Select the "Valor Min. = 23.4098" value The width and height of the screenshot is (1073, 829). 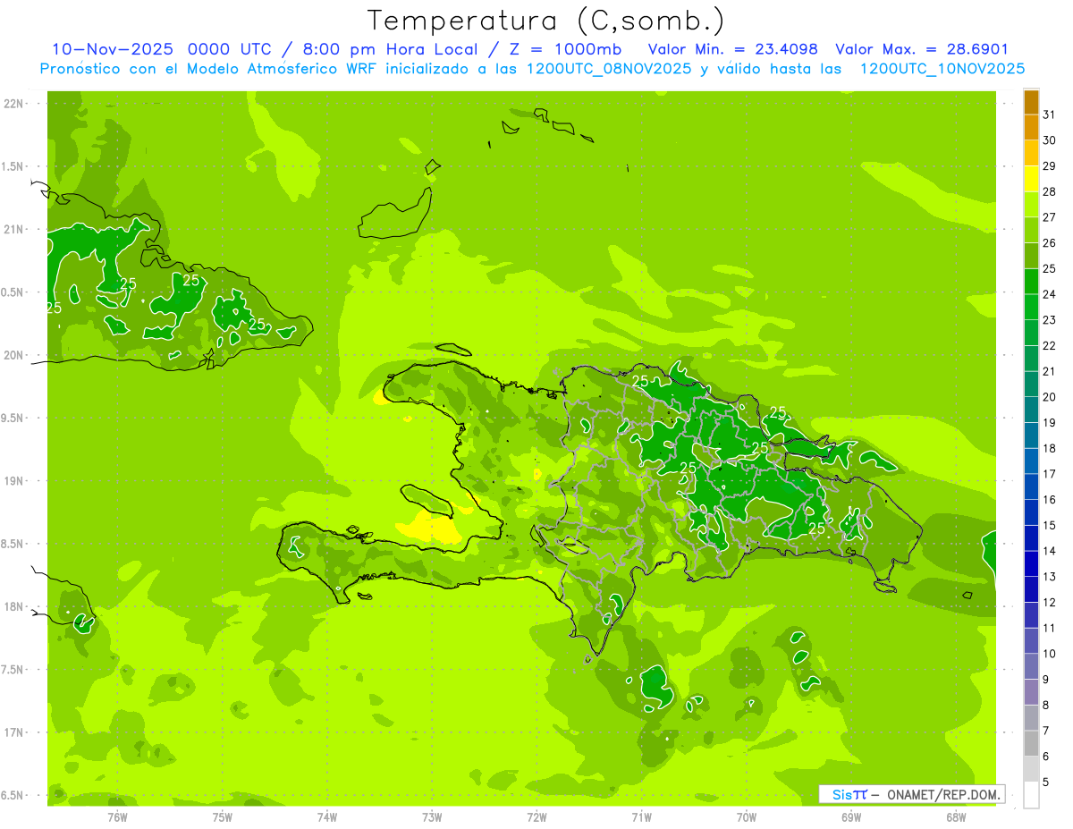tap(732, 49)
